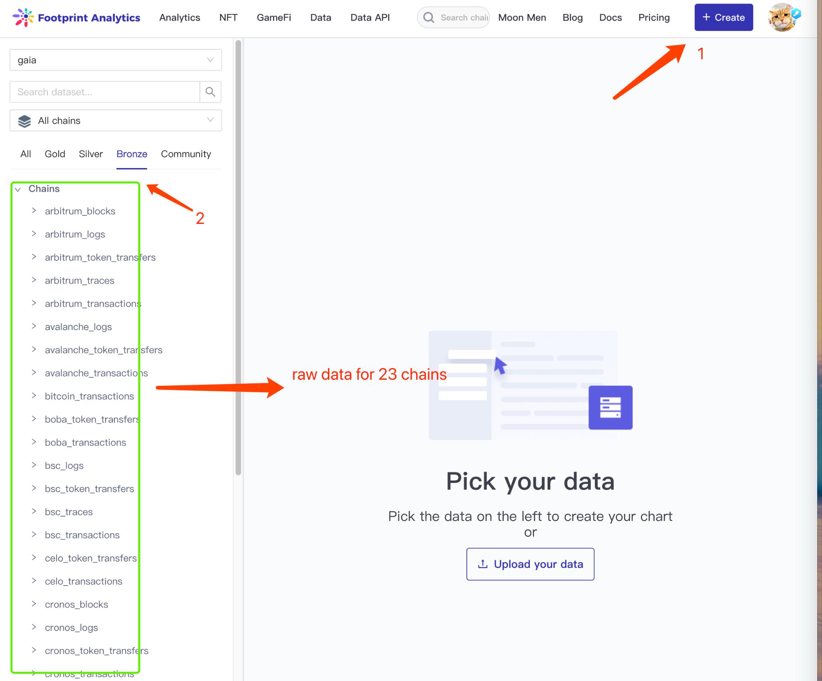Collapse the Chains tree section

tap(18, 189)
